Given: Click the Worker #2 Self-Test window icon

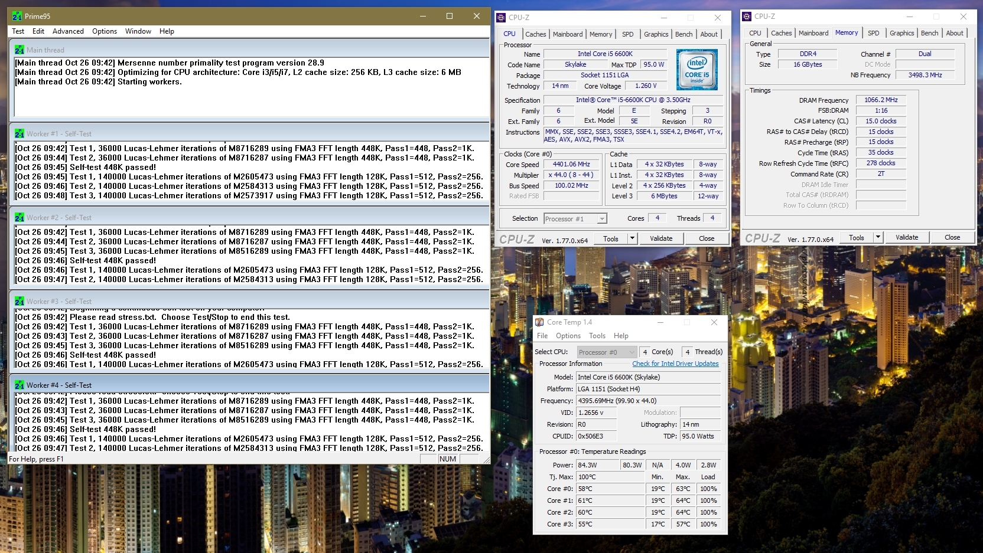Looking at the screenshot, I should click(19, 217).
